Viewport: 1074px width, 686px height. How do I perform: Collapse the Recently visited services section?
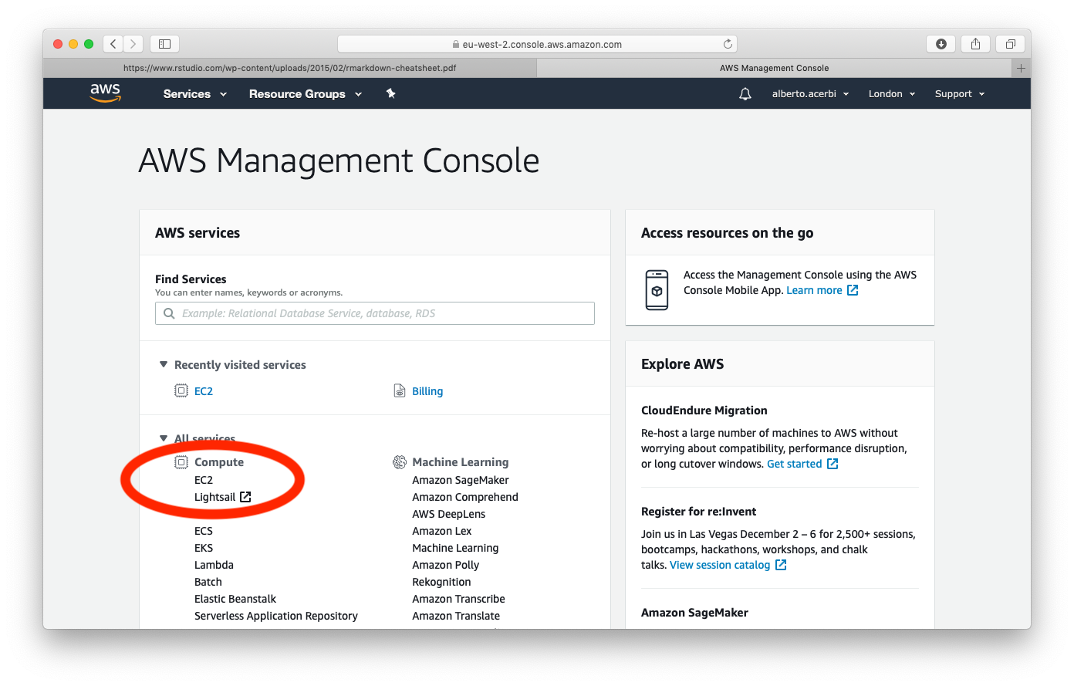pos(164,364)
